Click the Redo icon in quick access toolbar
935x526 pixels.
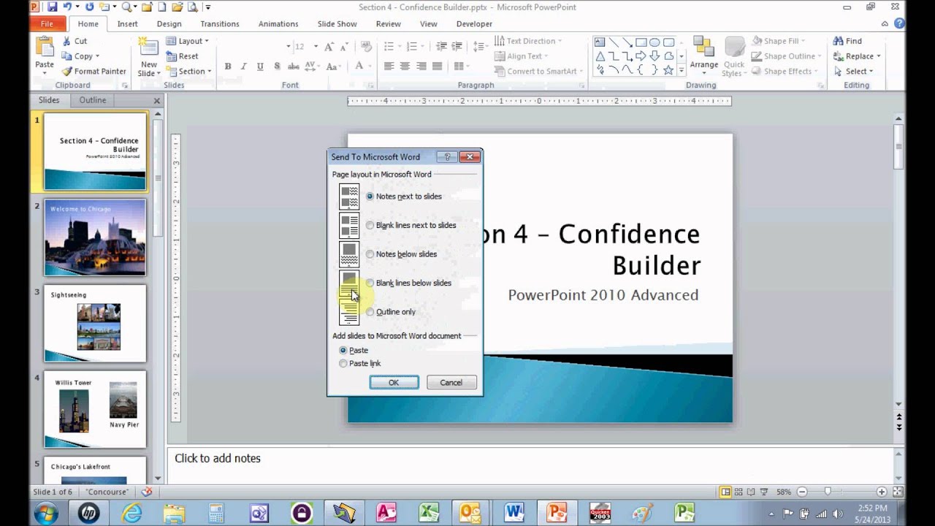point(90,7)
